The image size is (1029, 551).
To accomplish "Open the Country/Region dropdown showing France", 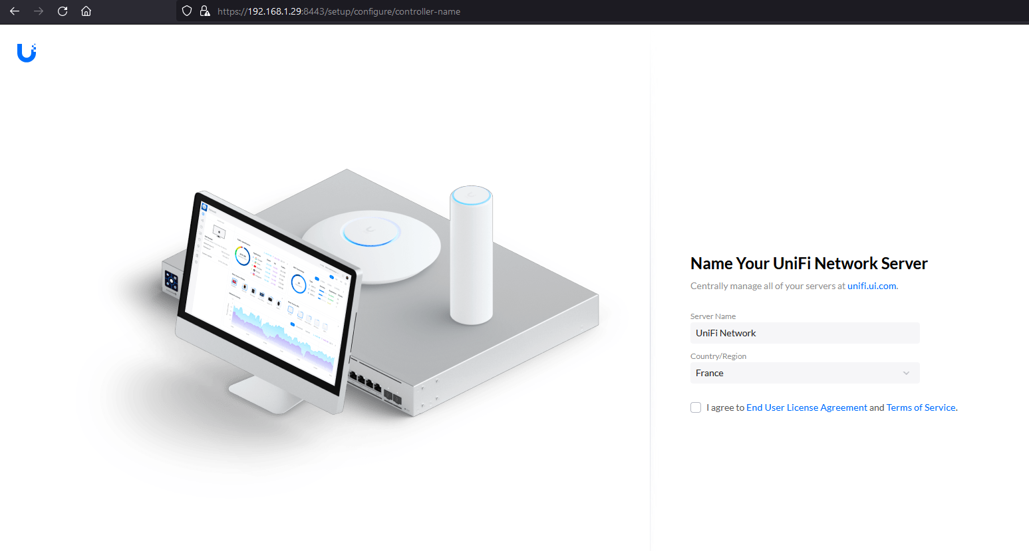I will (x=805, y=373).
